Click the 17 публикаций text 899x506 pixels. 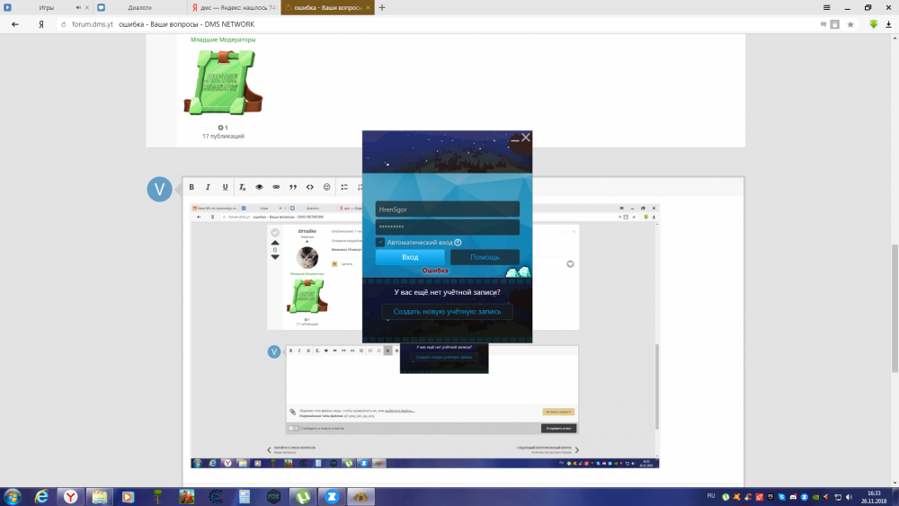coord(223,137)
